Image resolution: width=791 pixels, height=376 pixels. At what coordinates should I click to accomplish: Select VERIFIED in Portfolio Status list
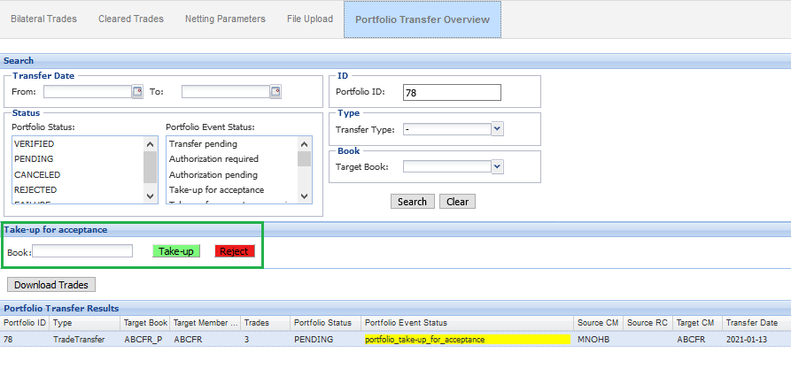click(x=35, y=143)
